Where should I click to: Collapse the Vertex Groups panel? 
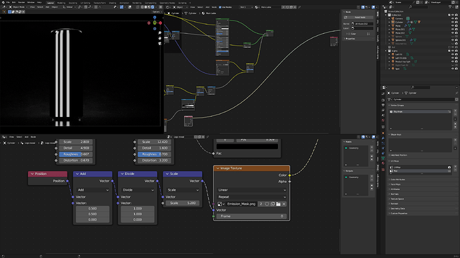(x=397, y=105)
